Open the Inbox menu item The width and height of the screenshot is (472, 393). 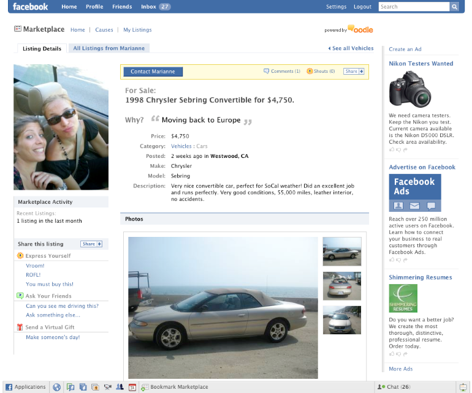tap(155, 7)
